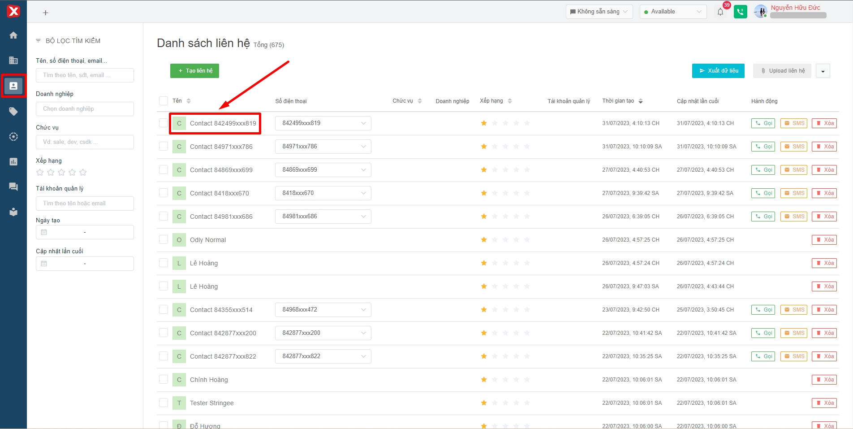853x429 pixels.
Task: Click the plus icon to add a tab
Action: 45,13
